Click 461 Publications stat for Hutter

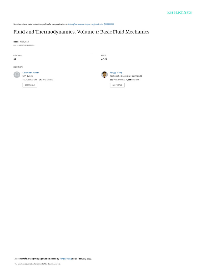click(30, 80)
